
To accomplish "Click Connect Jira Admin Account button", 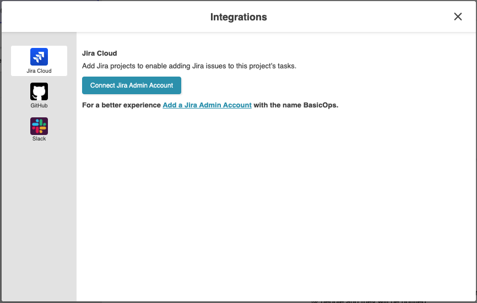I will (132, 85).
